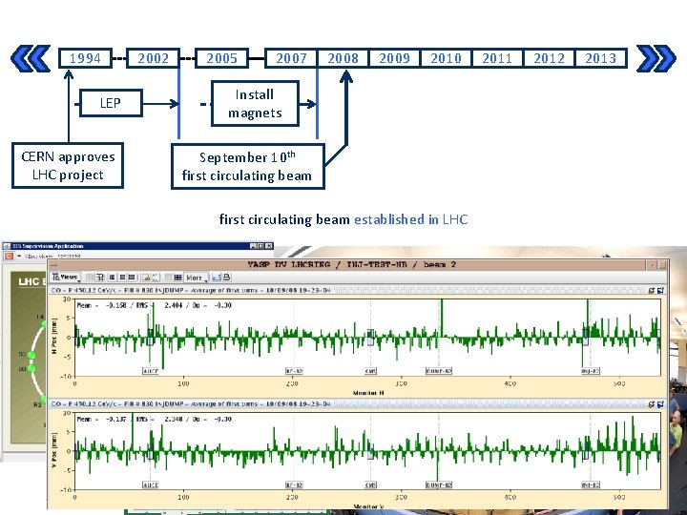Click the dark table icon left of More
The height and width of the screenshot is (515, 687).
point(177,278)
